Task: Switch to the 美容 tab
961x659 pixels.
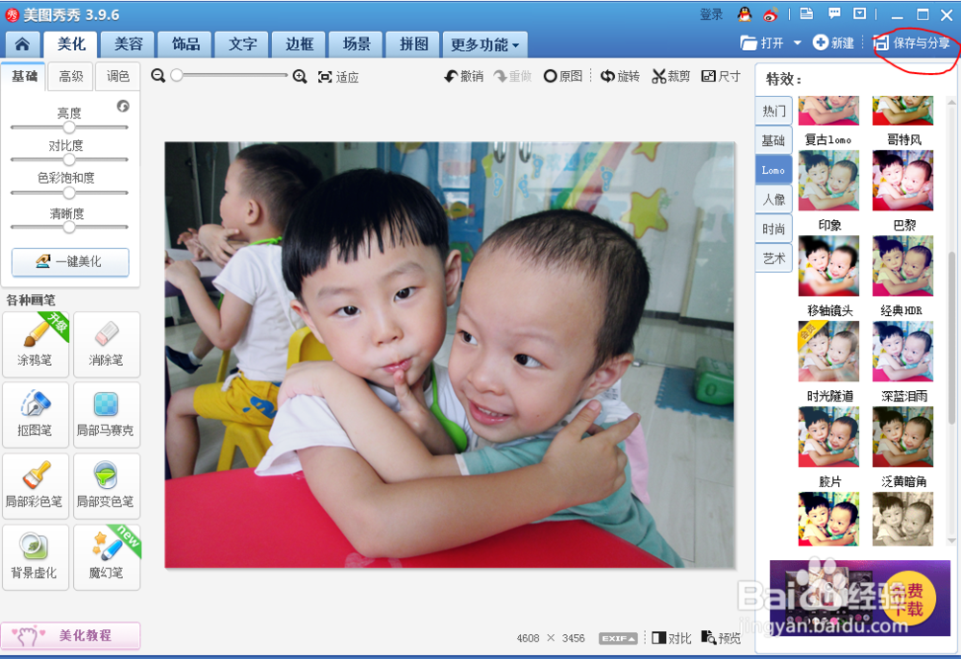Action: [x=128, y=45]
